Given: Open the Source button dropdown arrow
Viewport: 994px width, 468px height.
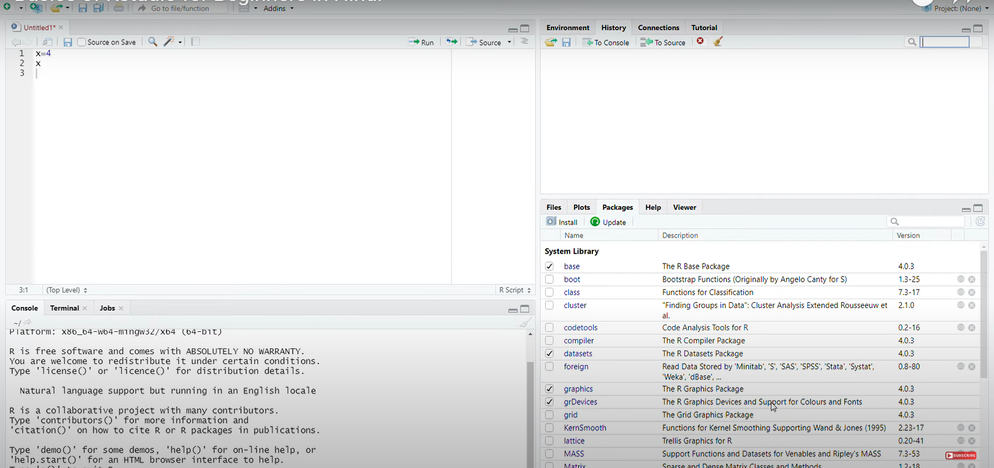Looking at the screenshot, I should [x=509, y=42].
